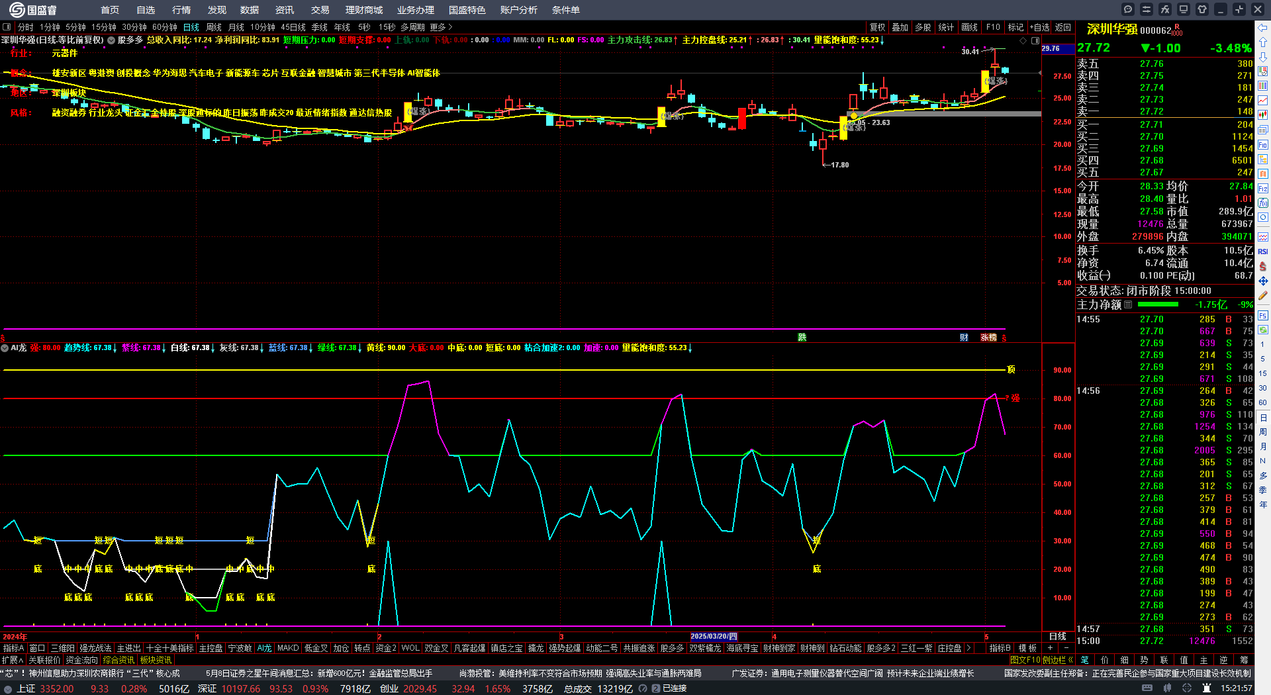Expand the 更多 period options
The height and width of the screenshot is (695, 1271).
(441, 27)
